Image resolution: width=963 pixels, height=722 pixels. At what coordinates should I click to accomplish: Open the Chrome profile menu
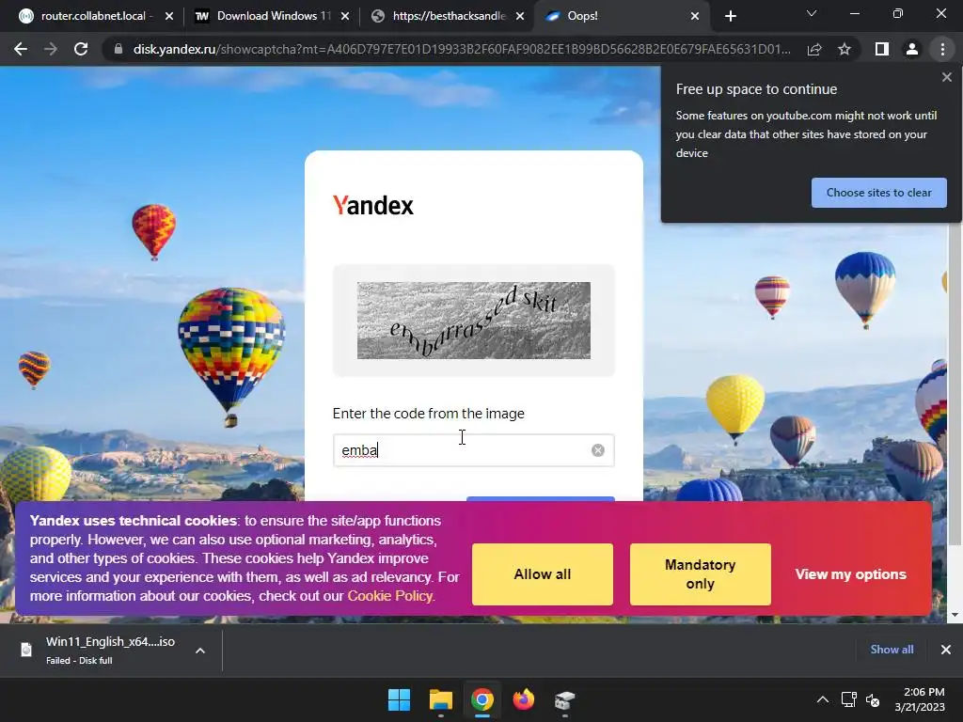tap(912, 49)
